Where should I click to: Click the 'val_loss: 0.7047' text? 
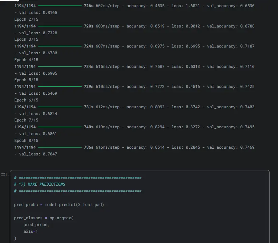click(x=38, y=154)
